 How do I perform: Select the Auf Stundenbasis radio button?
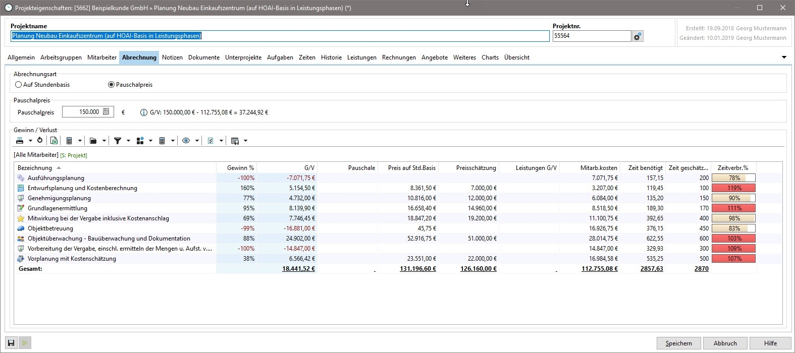(x=19, y=85)
